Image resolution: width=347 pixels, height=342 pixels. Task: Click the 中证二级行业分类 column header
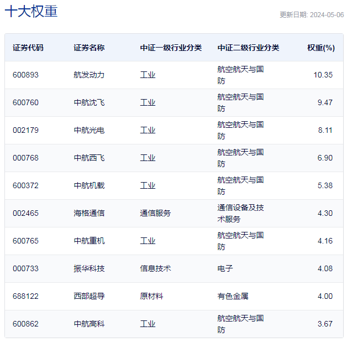[248, 48]
